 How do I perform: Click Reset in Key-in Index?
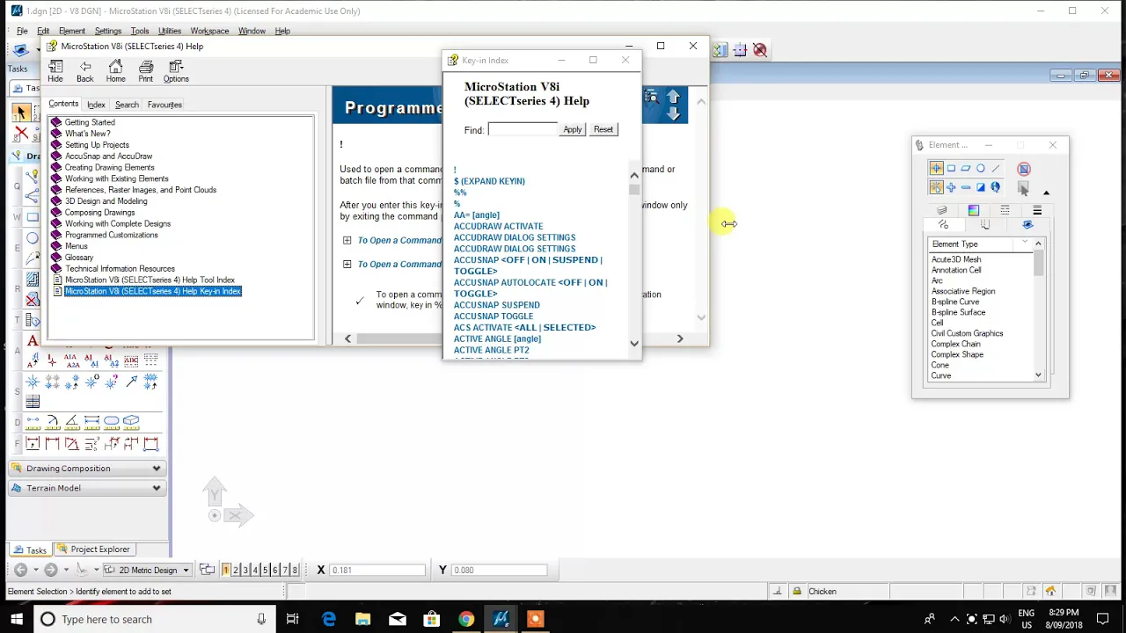coord(603,129)
